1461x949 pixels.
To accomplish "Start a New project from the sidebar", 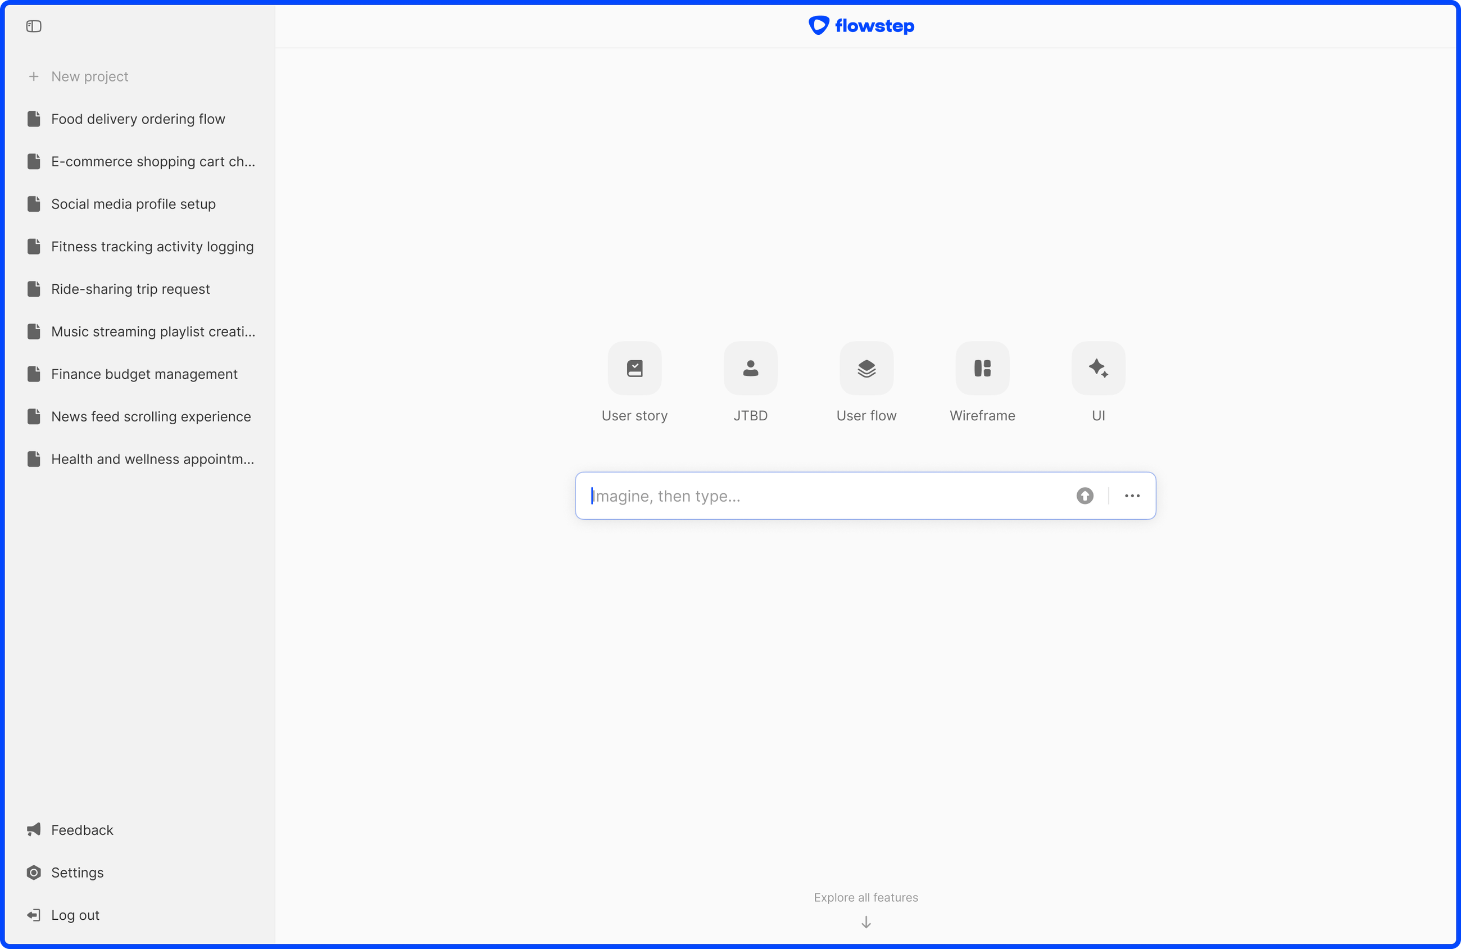I will [89, 76].
